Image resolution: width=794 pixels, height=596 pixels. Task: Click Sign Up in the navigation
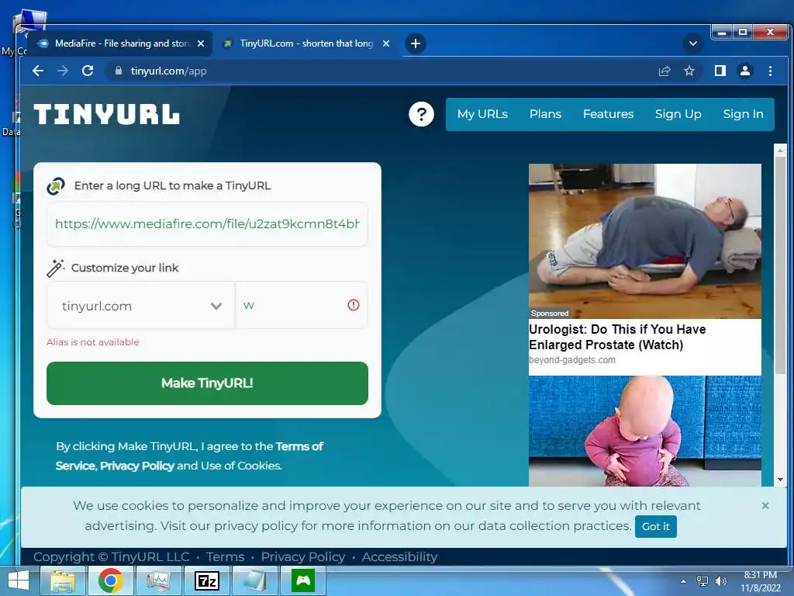click(x=678, y=114)
